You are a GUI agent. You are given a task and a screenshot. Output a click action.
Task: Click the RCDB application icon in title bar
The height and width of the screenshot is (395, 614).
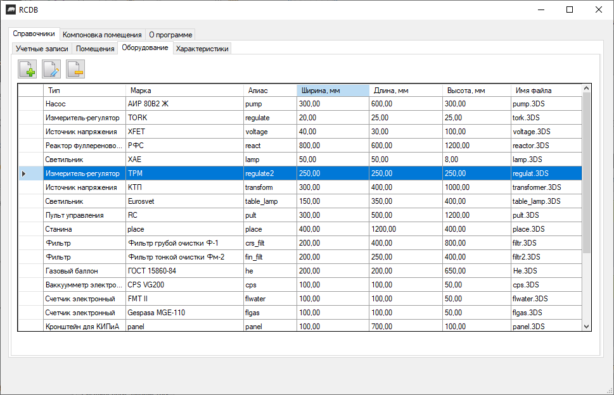coord(11,9)
